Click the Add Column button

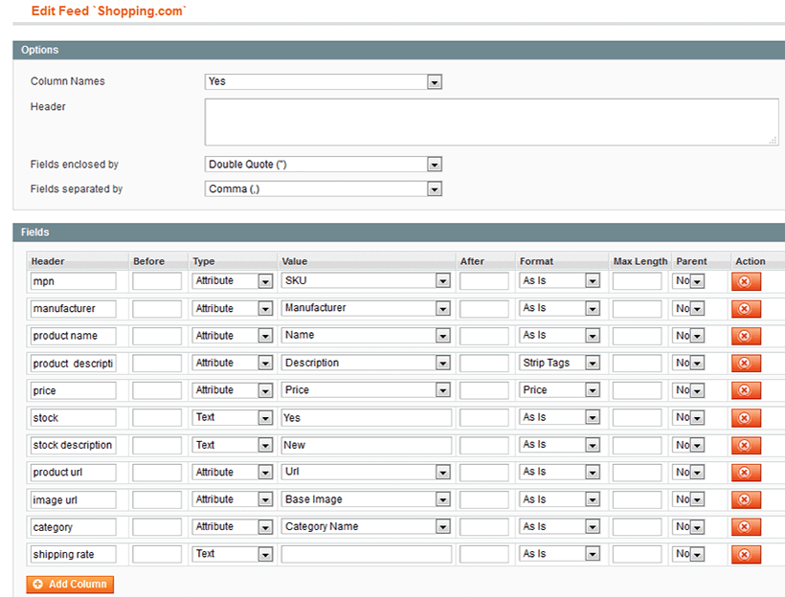pyautogui.click(x=70, y=584)
